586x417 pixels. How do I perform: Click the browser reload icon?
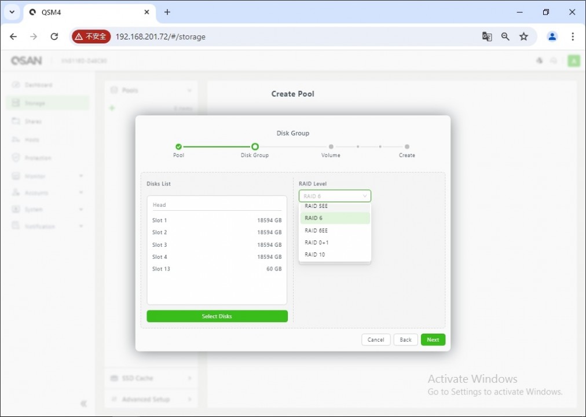54,36
